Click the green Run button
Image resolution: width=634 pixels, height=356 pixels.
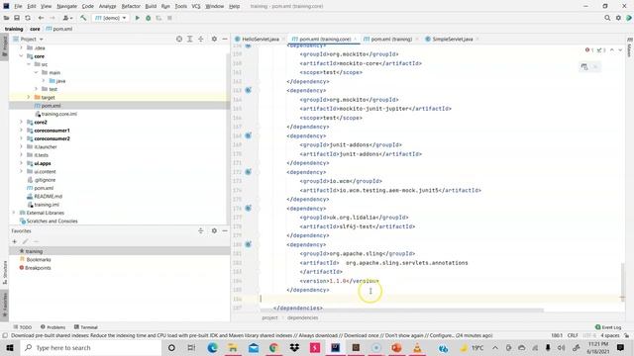[x=138, y=18]
